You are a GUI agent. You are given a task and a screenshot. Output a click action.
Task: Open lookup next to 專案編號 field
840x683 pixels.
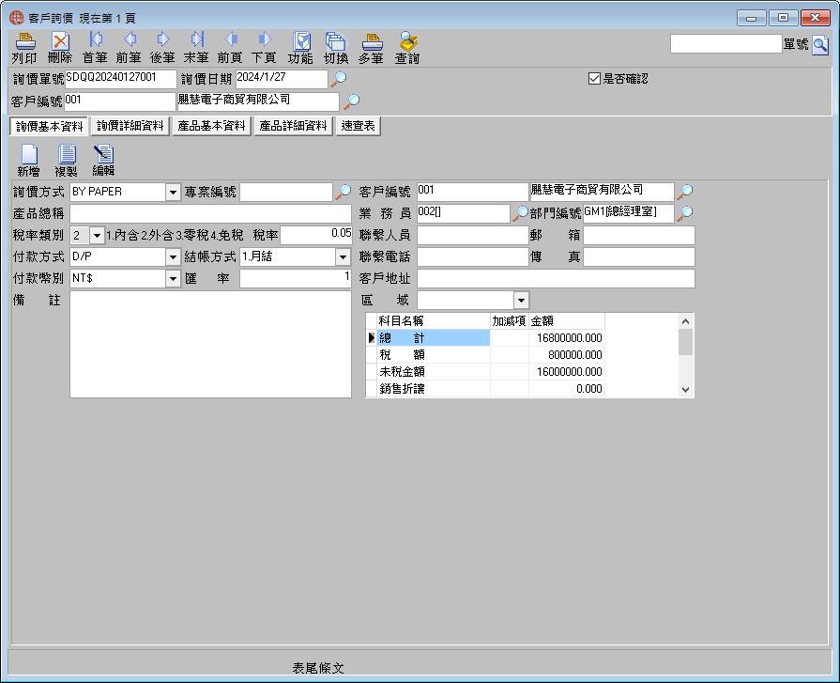[x=343, y=192]
